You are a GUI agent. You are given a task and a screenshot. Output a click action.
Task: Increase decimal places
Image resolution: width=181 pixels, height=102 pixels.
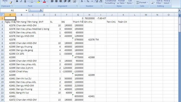97,1
